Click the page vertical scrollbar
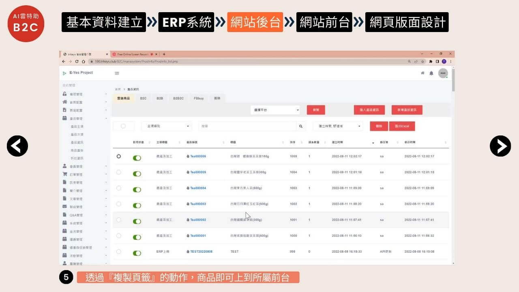 (x=453, y=80)
